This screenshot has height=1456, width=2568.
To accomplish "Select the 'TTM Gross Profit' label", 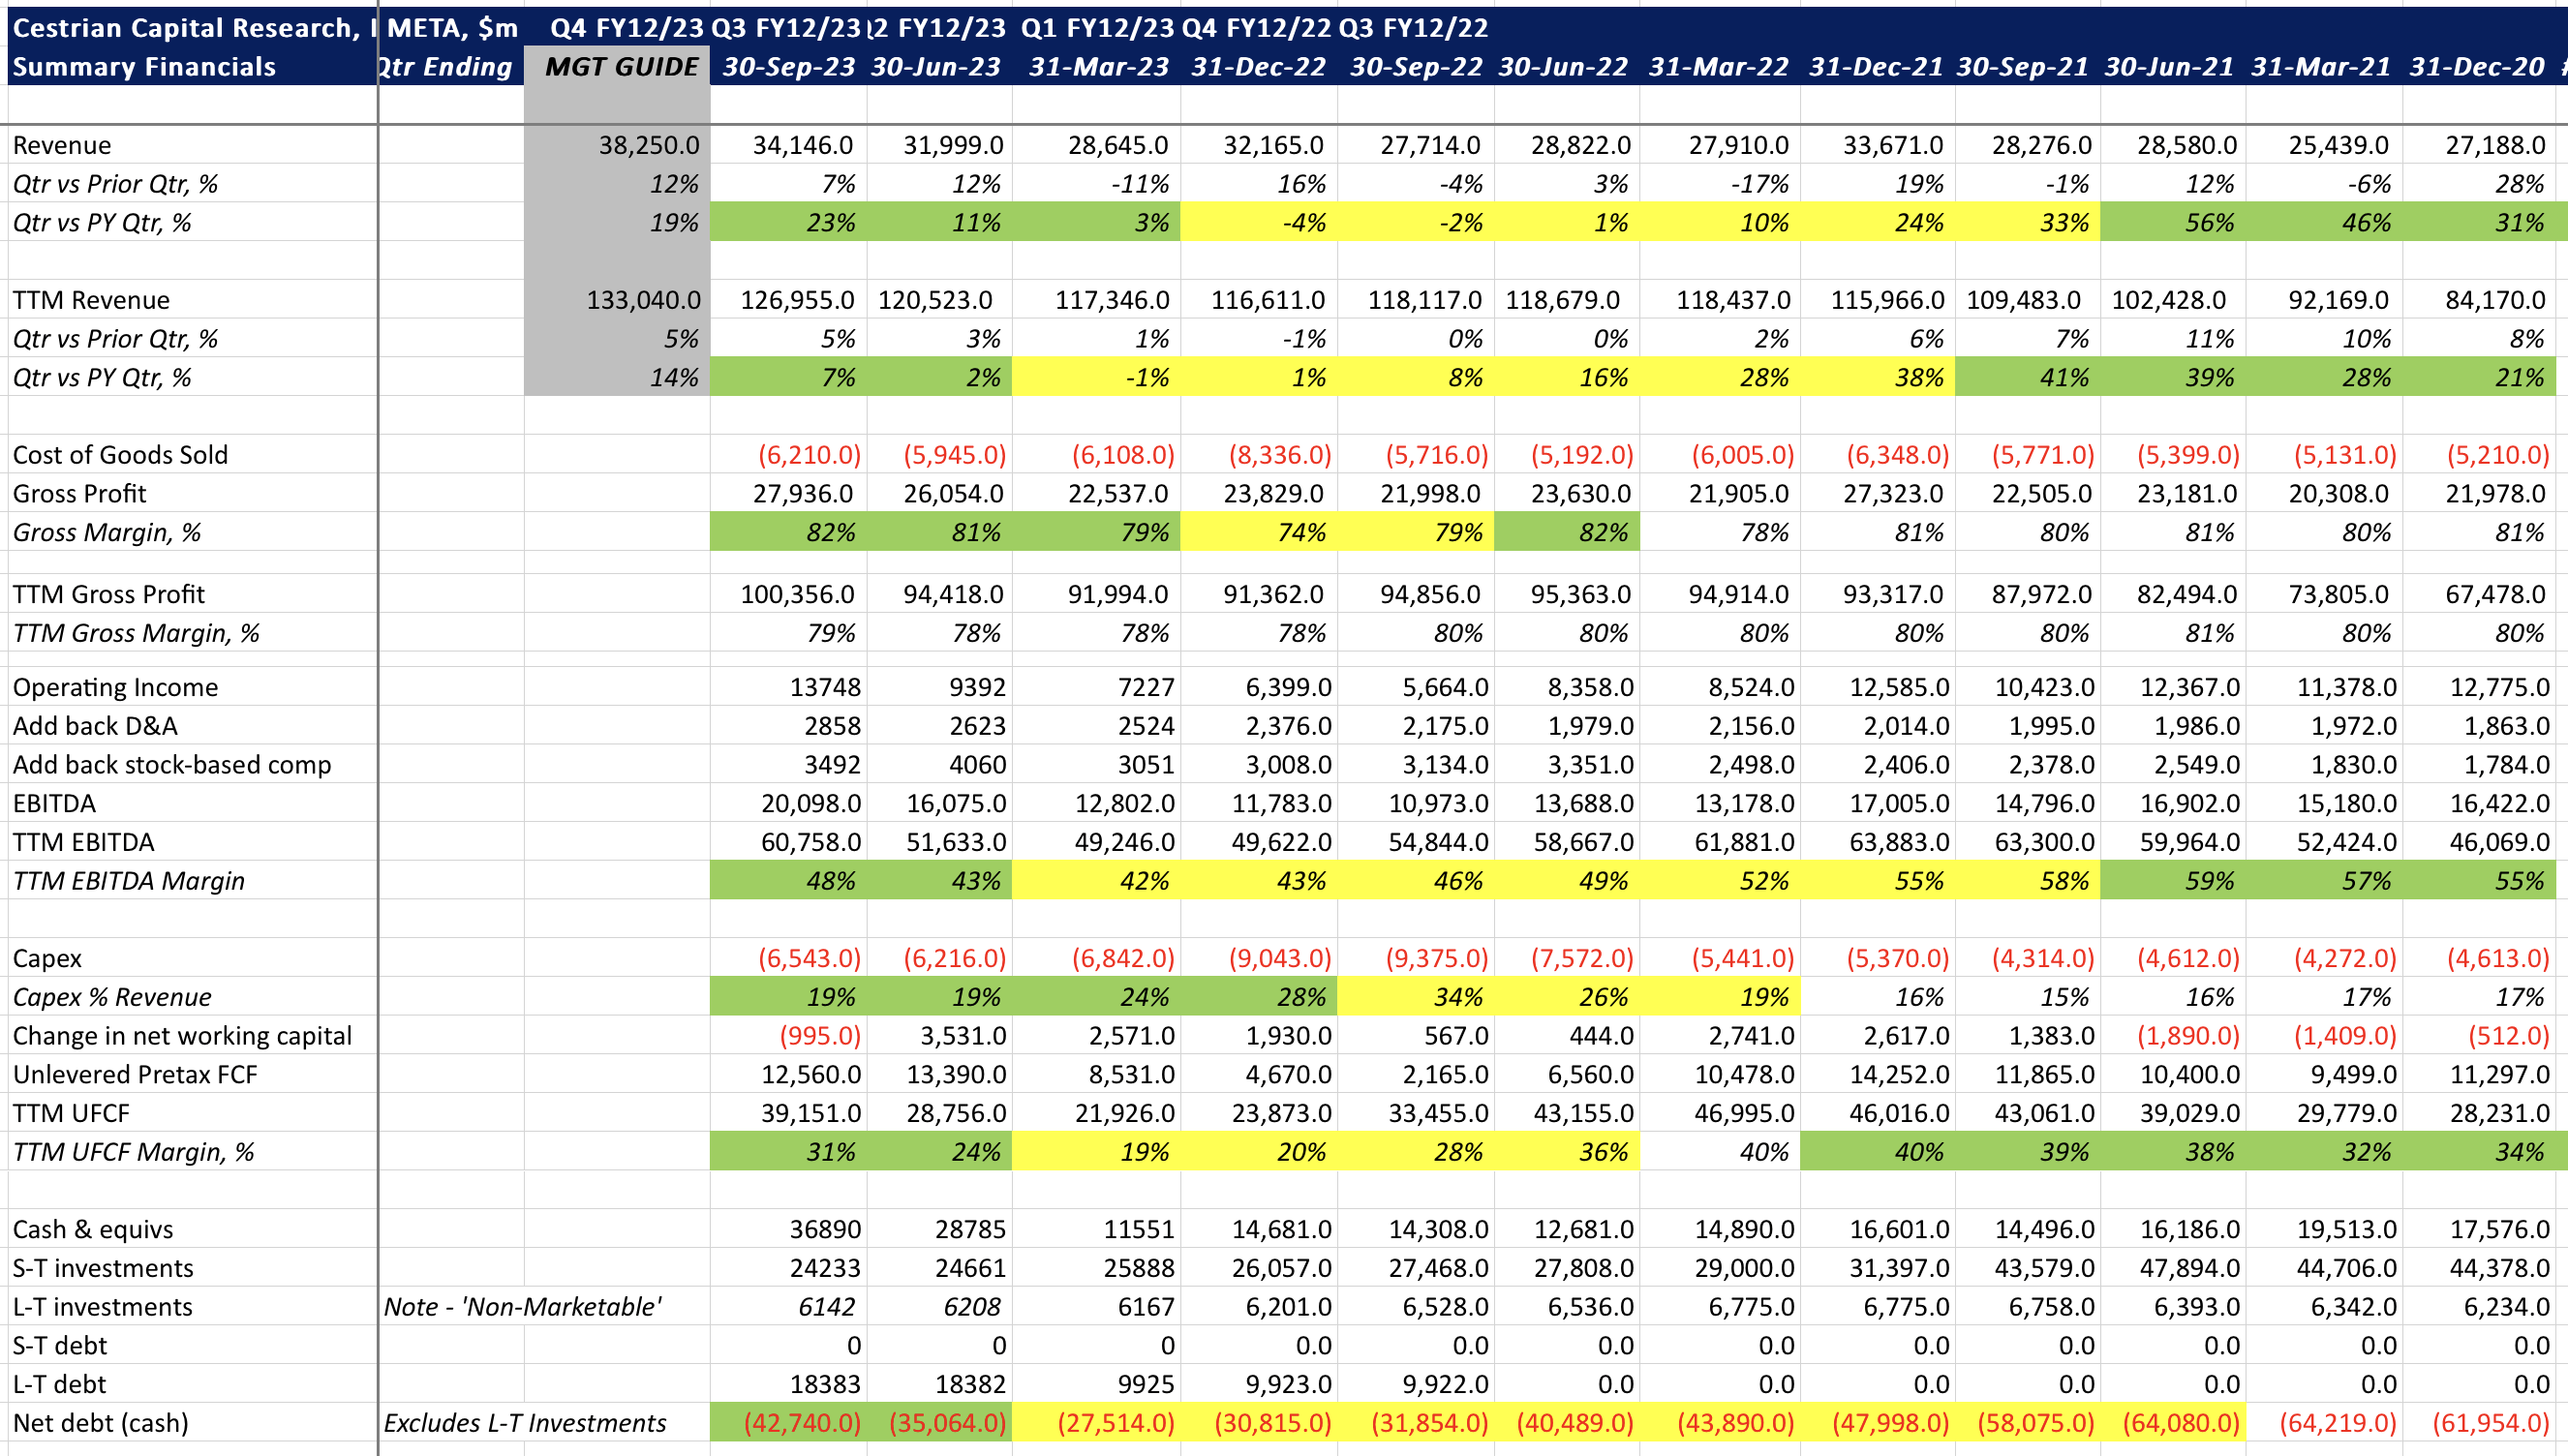I will (x=108, y=594).
